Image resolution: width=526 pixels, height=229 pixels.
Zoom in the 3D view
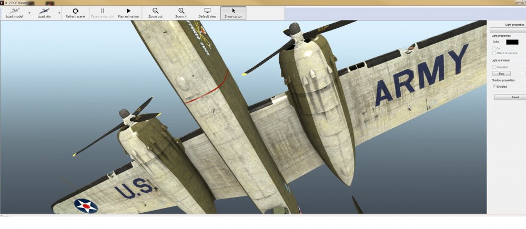coord(181,13)
